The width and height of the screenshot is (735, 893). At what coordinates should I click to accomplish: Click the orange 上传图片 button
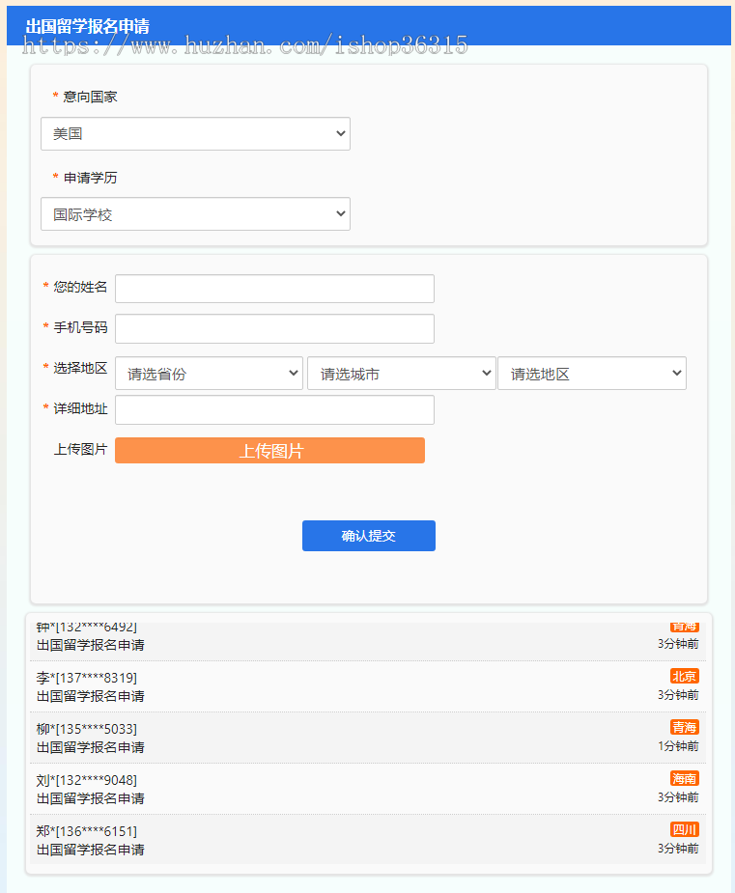click(x=270, y=451)
